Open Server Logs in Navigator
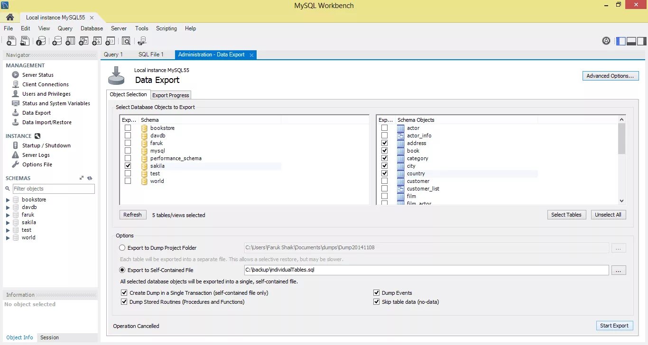This screenshot has width=648, height=345. [36, 155]
